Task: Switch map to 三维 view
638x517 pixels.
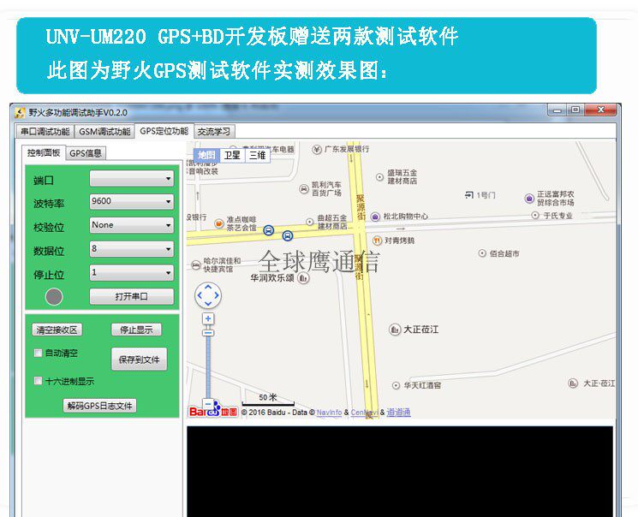Action: point(257,155)
